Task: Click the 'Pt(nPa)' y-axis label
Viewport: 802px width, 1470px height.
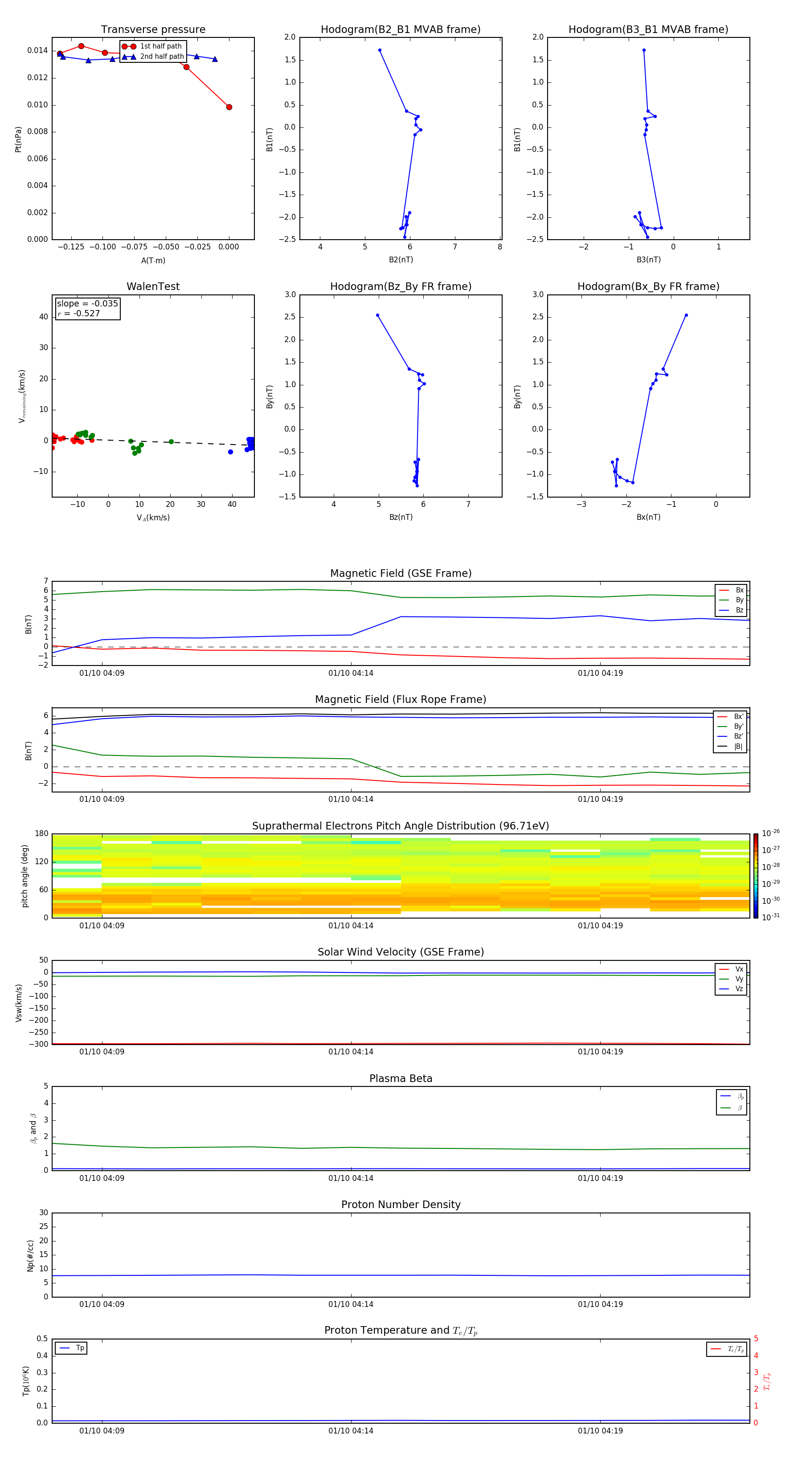Action: tap(18, 139)
